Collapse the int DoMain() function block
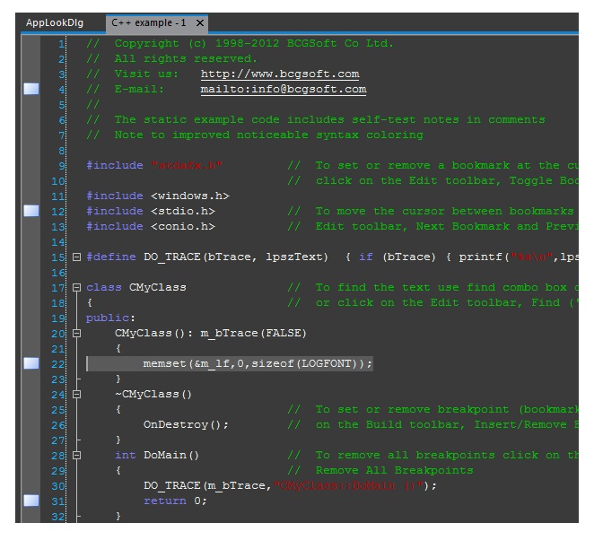594x540 pixels. tap(76, 455)
